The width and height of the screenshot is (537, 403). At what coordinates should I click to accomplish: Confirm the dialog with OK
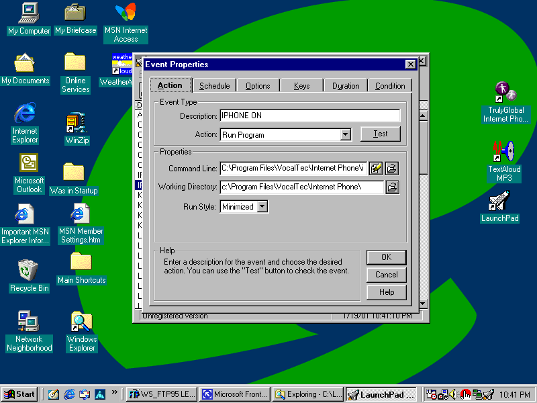click(387, 257)
